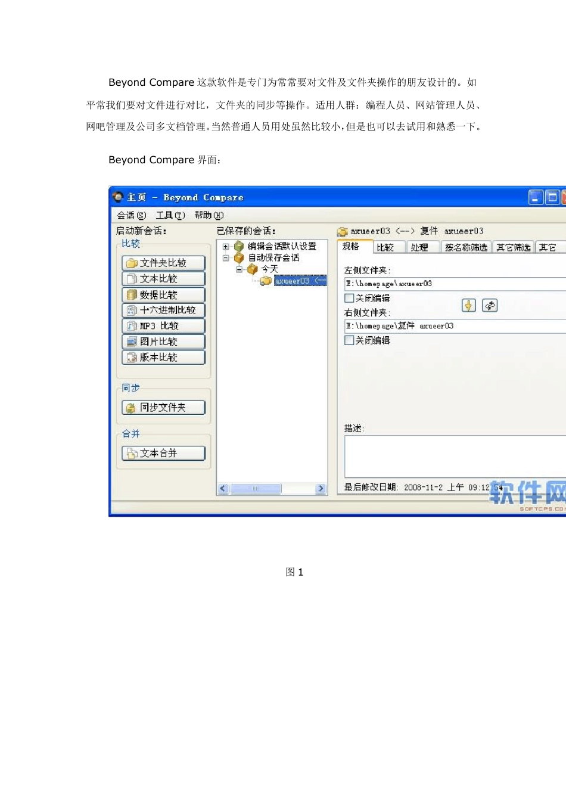Start a 文本比较 text compare session

pos(163,279)
